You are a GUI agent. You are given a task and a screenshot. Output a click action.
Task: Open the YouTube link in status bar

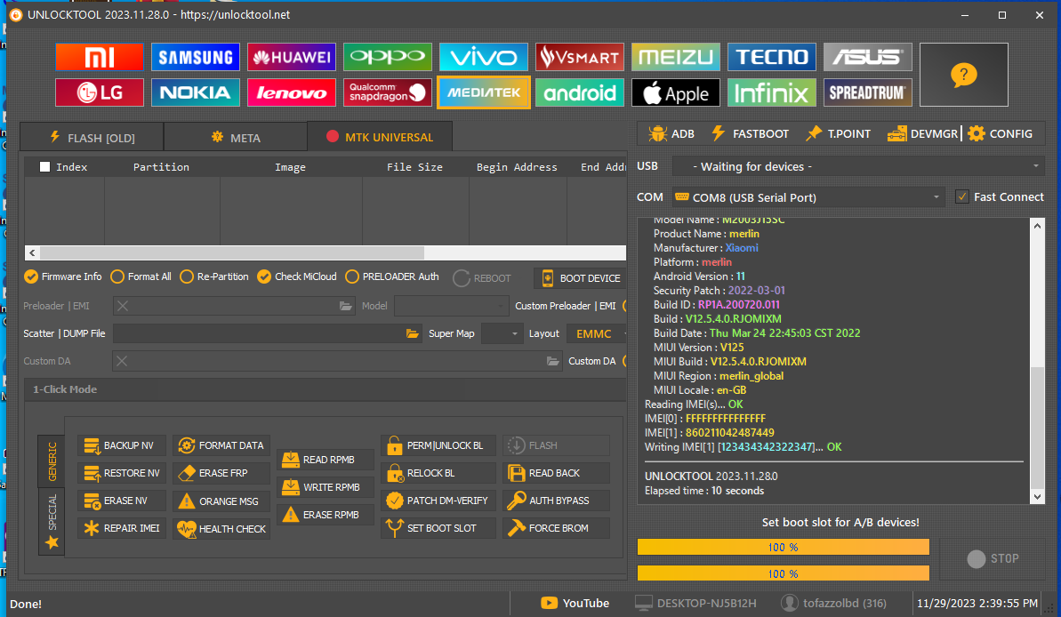pos(575,604)
